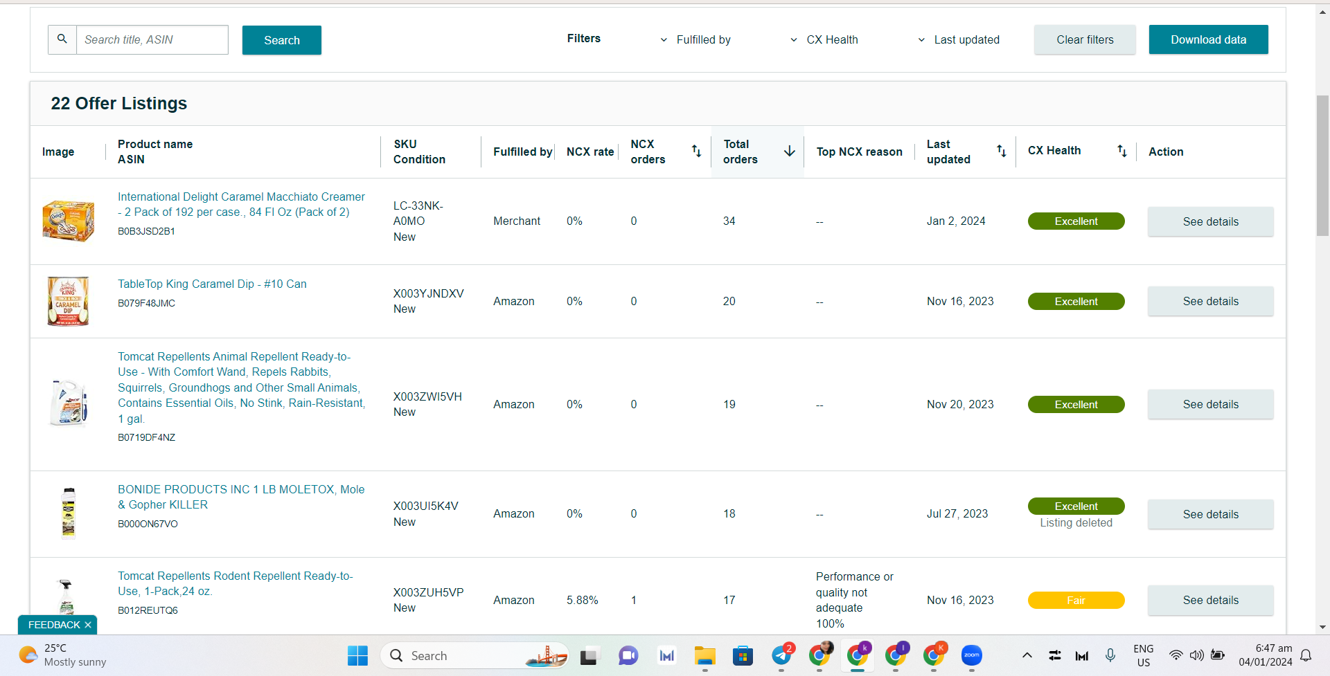Screen dimensions: 1330x676
Task: Open the Zoom app on the taskbar
Action: tap(972, 655)
